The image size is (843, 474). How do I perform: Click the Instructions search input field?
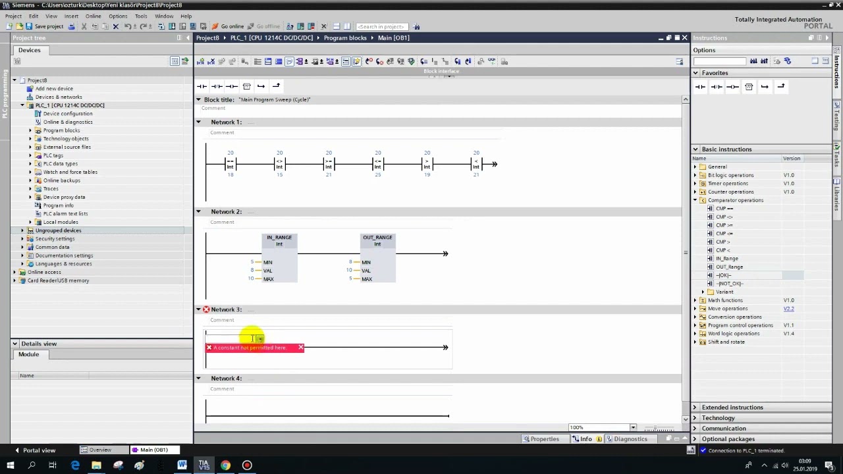(x=719, y=61)
